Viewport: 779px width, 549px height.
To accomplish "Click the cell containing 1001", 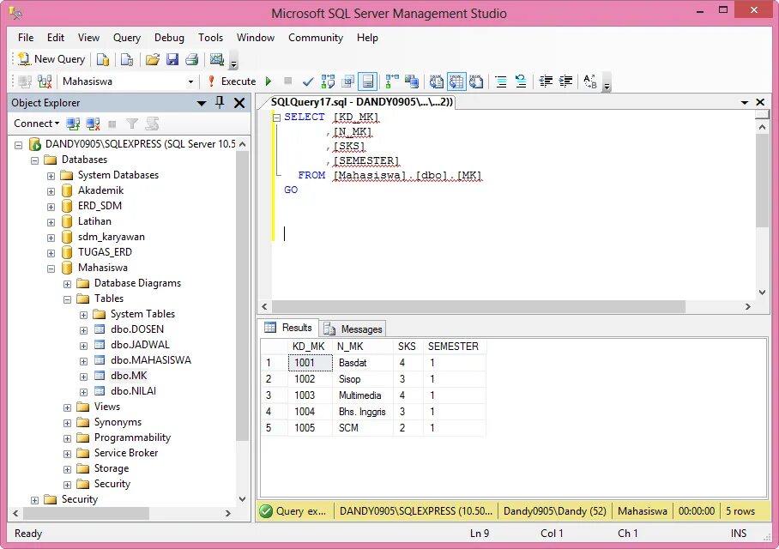I will (x=310, y=363).
